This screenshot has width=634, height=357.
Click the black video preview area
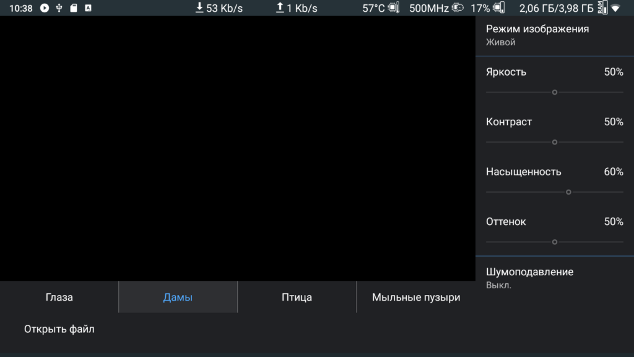click(x=237, y=148)
